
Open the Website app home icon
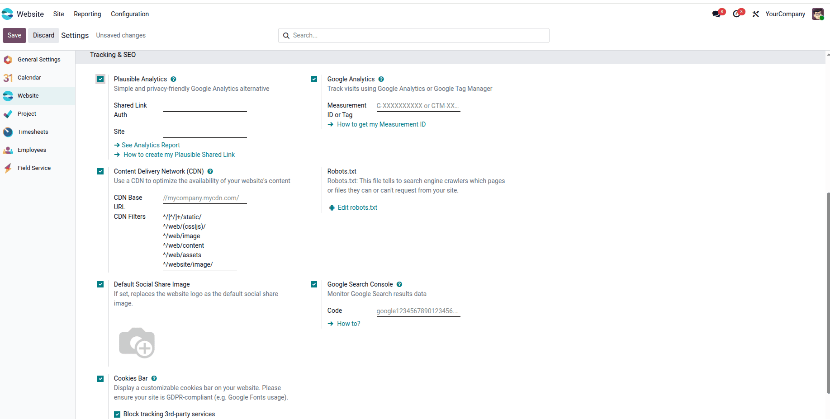tap(7, 14)
